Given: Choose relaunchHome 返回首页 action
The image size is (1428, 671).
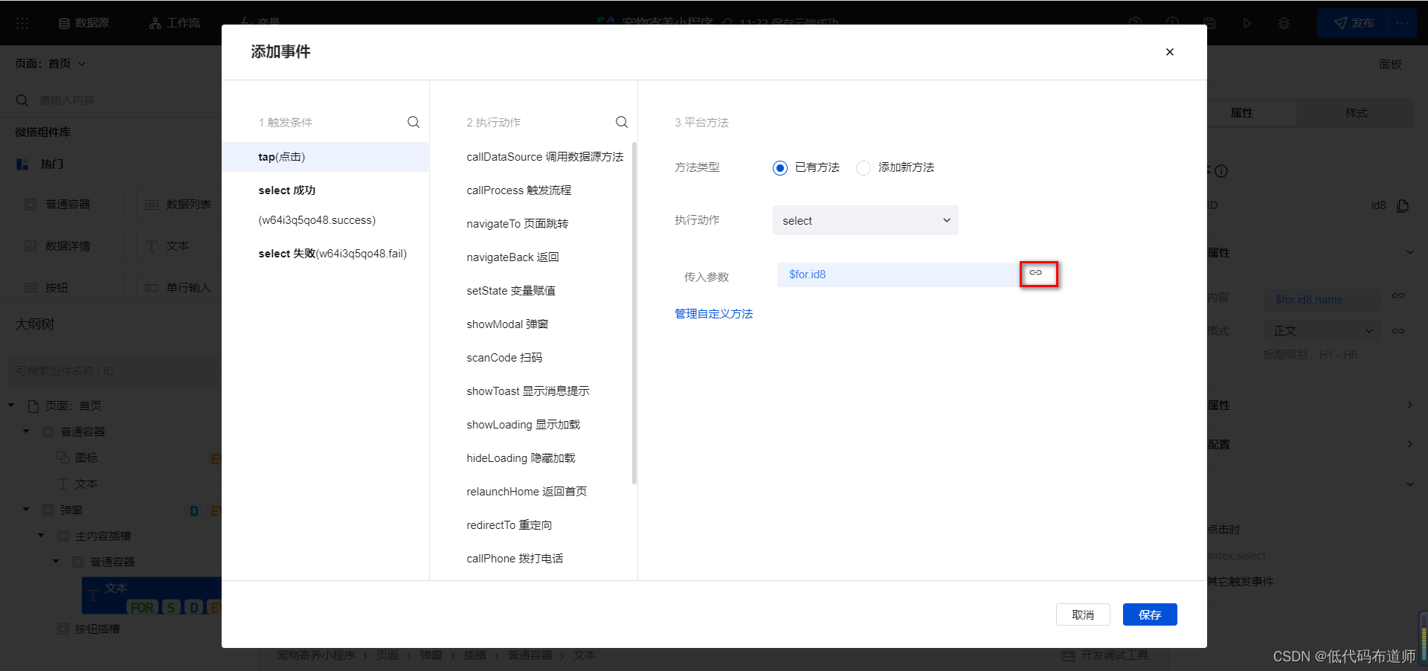Looking at the screenshot, I should coord(527,492).
